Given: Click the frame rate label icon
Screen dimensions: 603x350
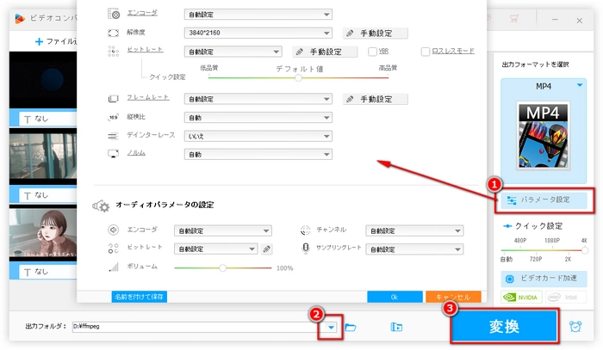Looking at the screenshot, I should point(113,99).
